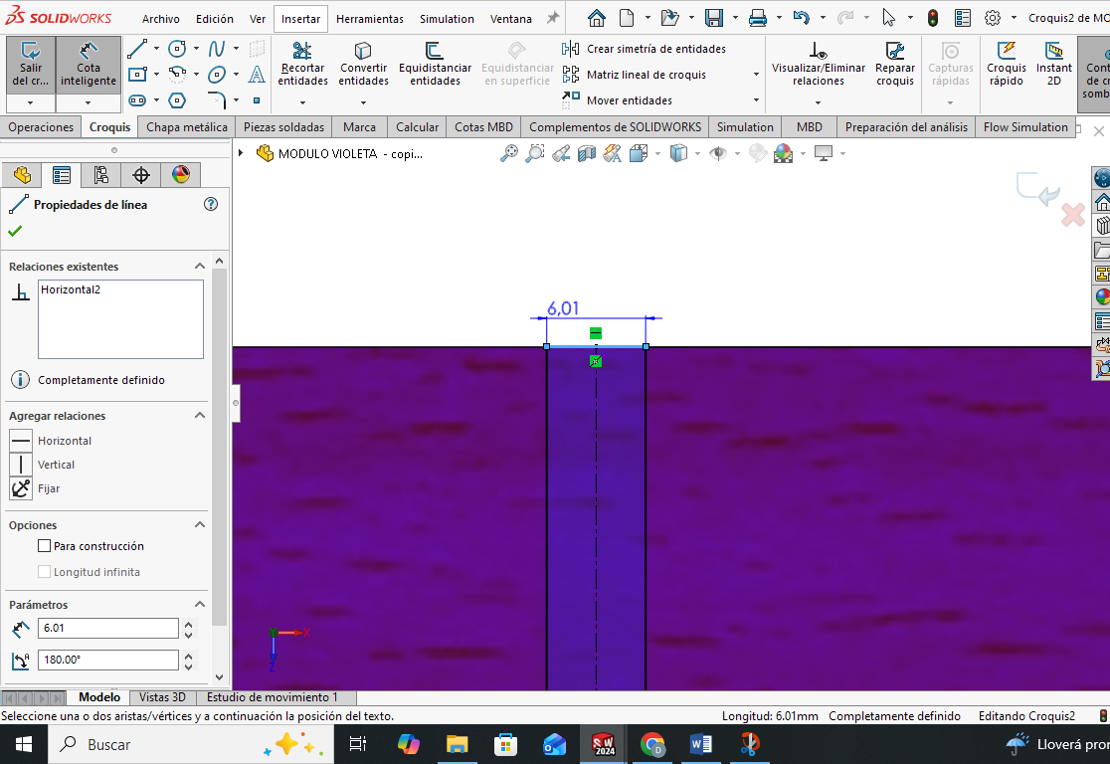Viewport: 1110px width, 764px height.
Task: Click the line length input field
Action: [x=107, y=628]
